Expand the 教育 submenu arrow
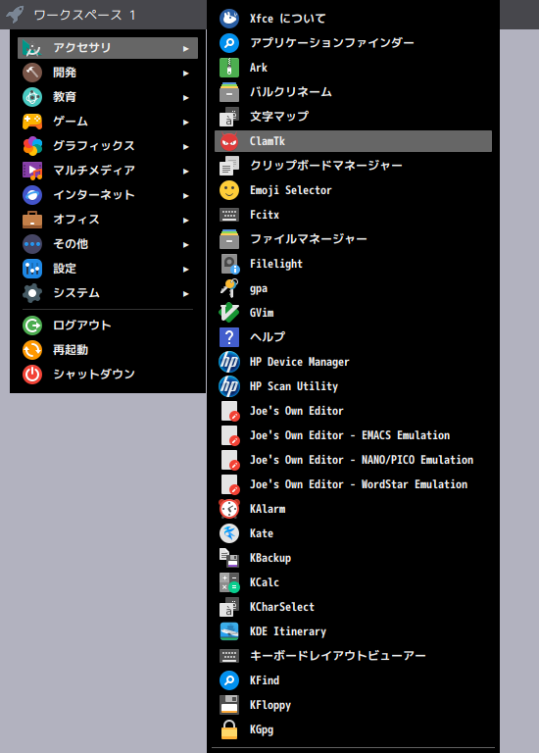 [x=186, y=97]
